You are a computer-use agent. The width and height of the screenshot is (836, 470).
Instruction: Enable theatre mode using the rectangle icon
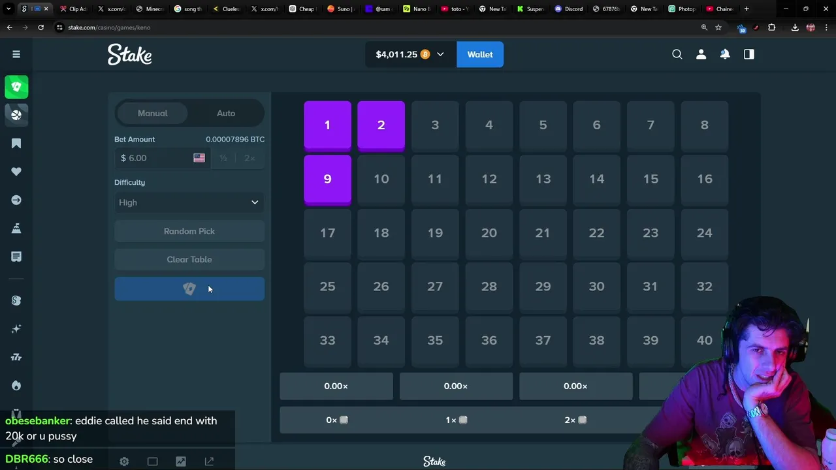coord(152,462)
